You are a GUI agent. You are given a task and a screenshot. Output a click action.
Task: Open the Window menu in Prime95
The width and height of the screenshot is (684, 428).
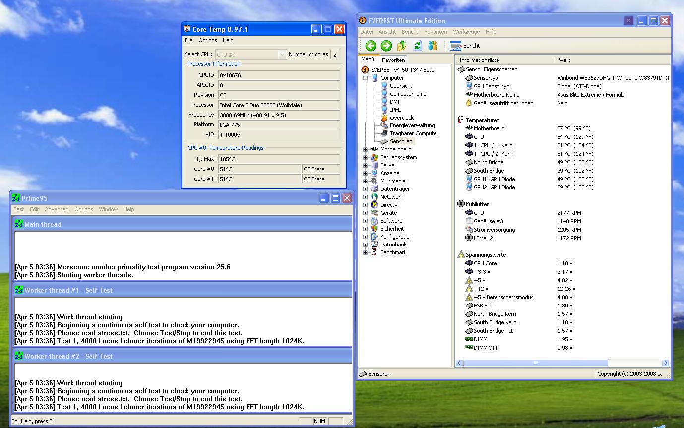tap(108, 209)
